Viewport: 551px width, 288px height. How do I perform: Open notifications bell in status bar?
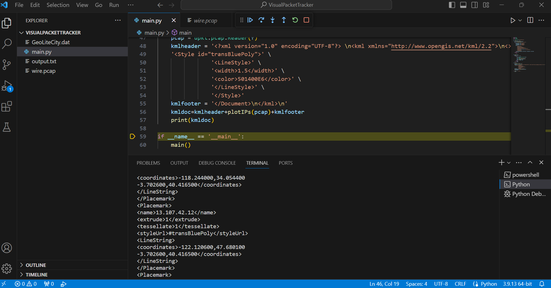click(x=542, y=284)
